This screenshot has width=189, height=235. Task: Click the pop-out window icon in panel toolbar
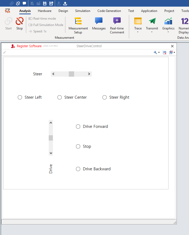tap(171, 52)
